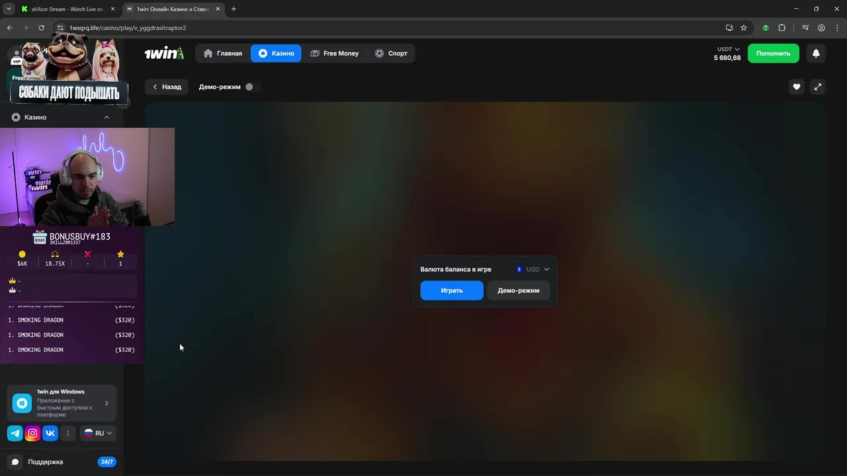Collapse the Казино sidebar section

[x=107, y=117]
